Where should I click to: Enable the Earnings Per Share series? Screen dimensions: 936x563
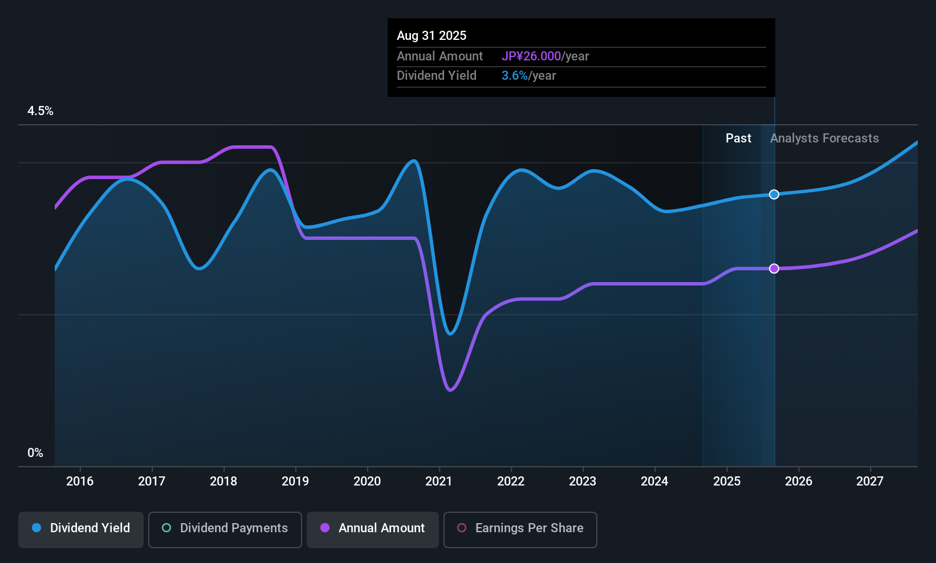point(520,529)
